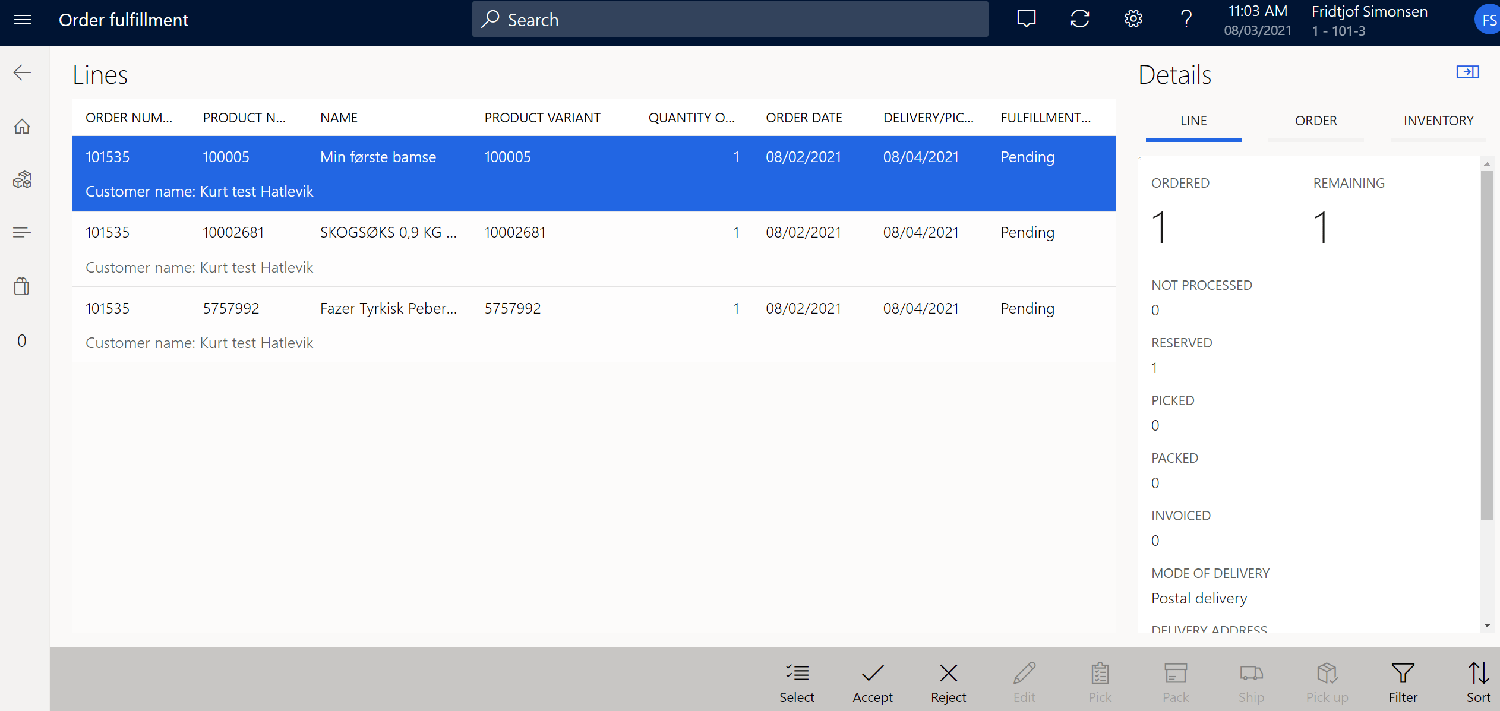
Task: Open the shopping bag sidebar icon
Action: pyautogui.click(x=23, y=286)
